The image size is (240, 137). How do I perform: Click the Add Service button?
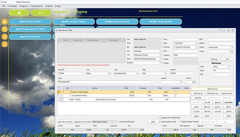198,94
